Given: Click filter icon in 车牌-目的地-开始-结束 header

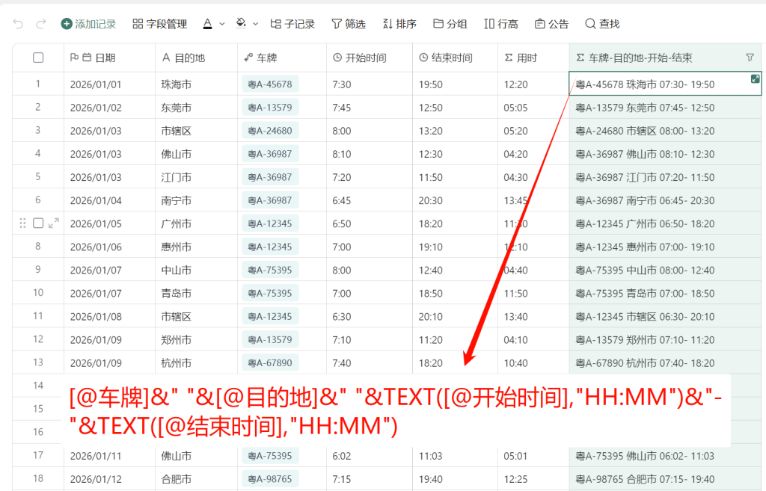Looking at the screenshot, I should coord(750,58).
